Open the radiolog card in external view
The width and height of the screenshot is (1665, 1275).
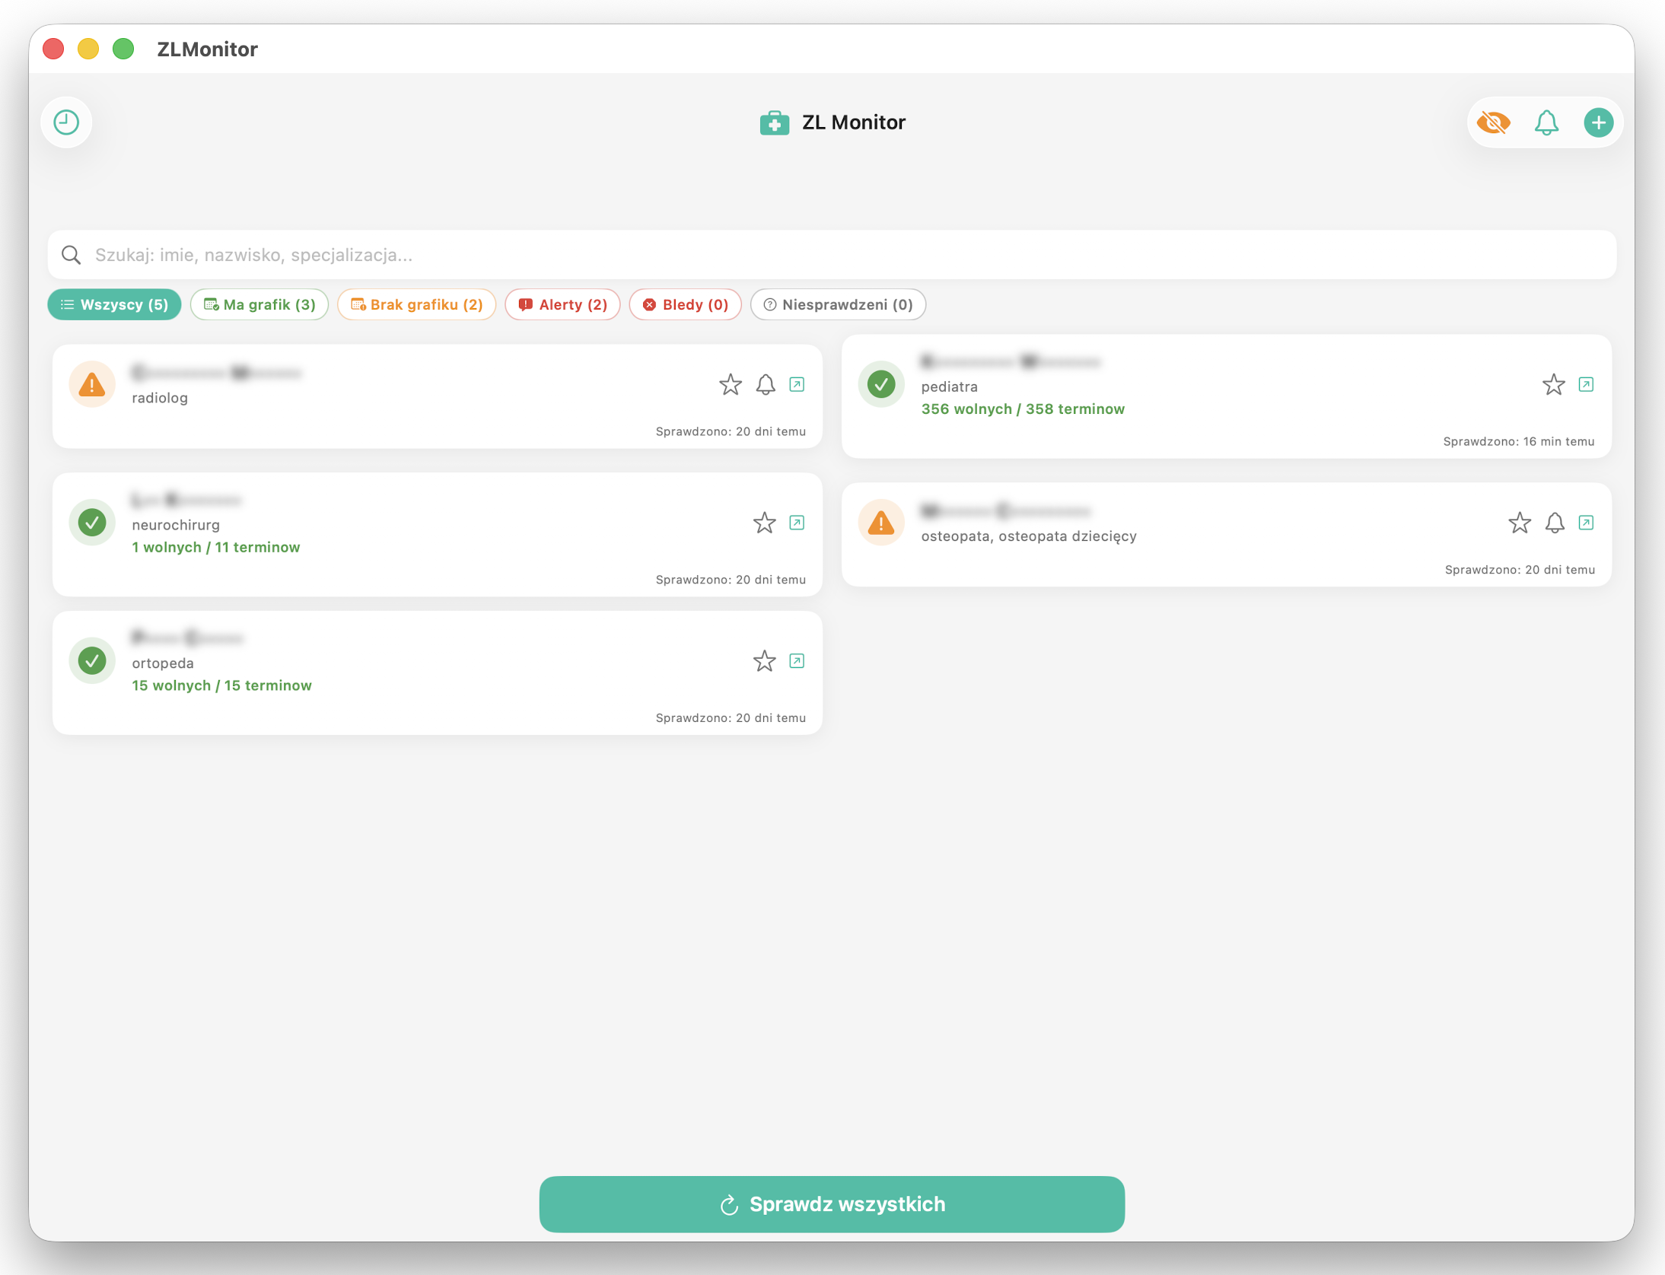(x=797, y=385)
